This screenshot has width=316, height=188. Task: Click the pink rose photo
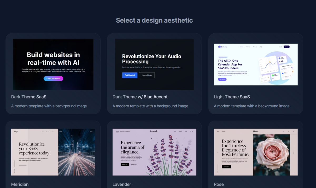point(271,155)
